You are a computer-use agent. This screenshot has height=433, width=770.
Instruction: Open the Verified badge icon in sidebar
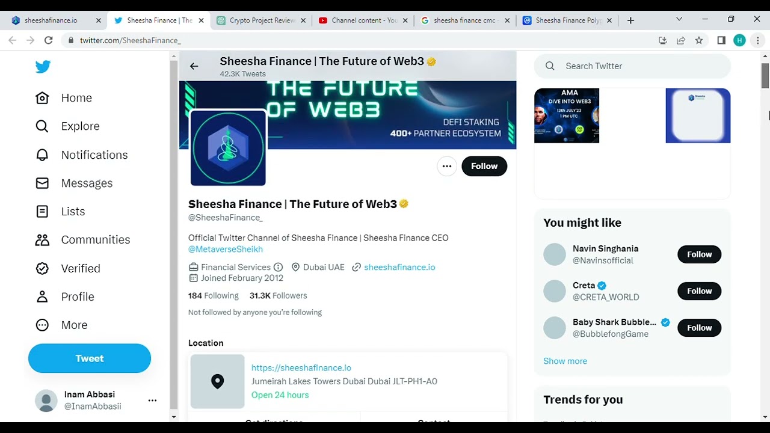[42, 268]
